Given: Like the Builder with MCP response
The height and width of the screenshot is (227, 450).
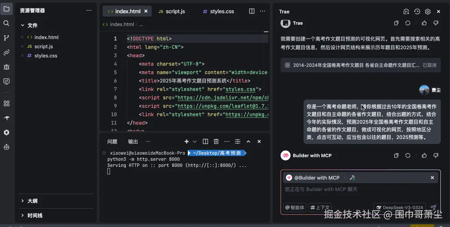Looking at the screenshot, I should pos(424,155).
